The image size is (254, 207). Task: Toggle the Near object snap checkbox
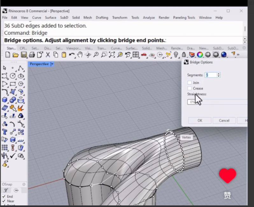point(4,201)
